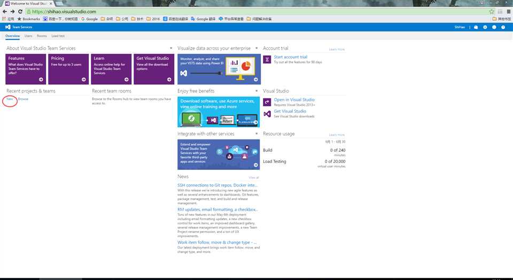Screen dimensions: 513x280
Task: Click Browse under Recent projects & teams
Action: tap(23, 99)
